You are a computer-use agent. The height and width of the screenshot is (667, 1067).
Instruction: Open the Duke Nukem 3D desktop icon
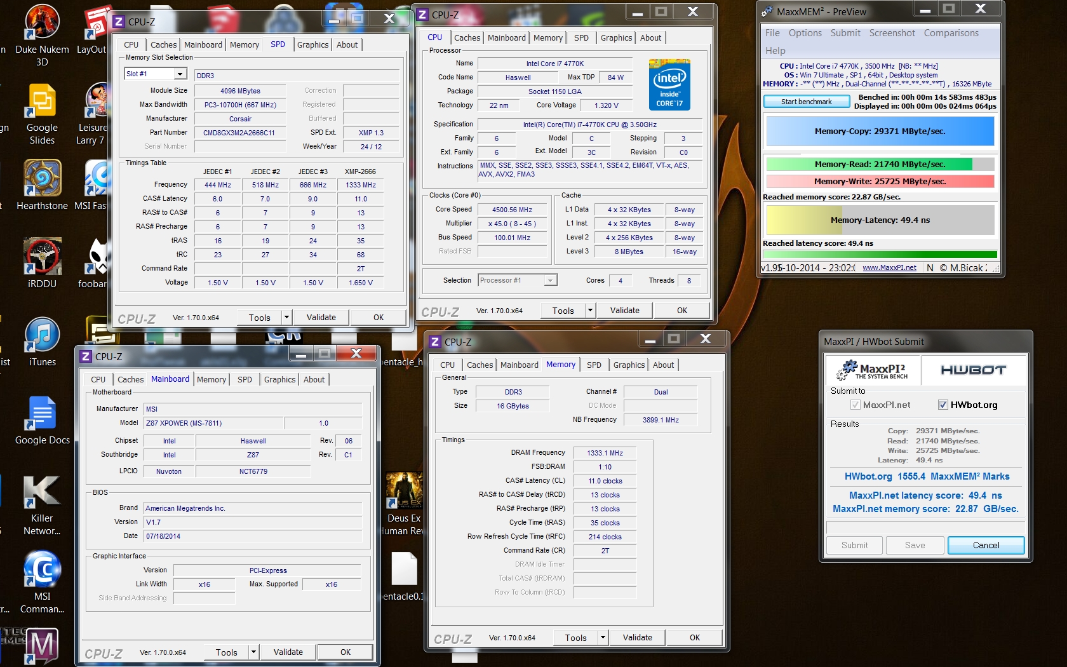(x=42, y=36)
